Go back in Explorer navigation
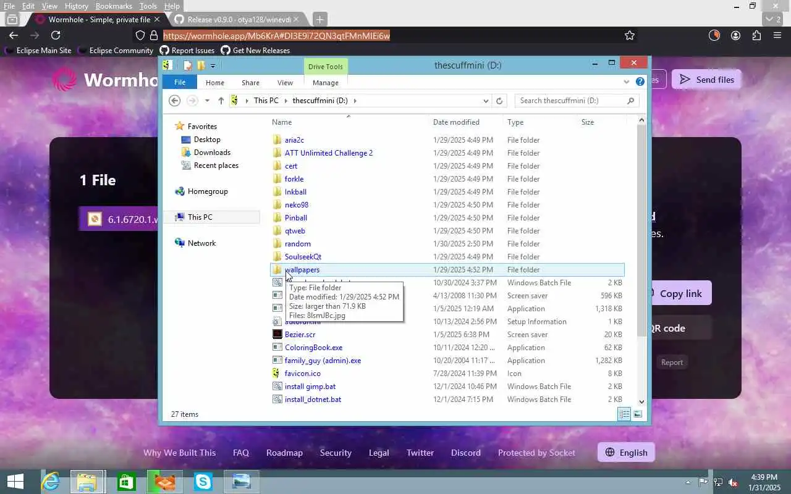This screenshot has width=791, height=494. (174, 101)
